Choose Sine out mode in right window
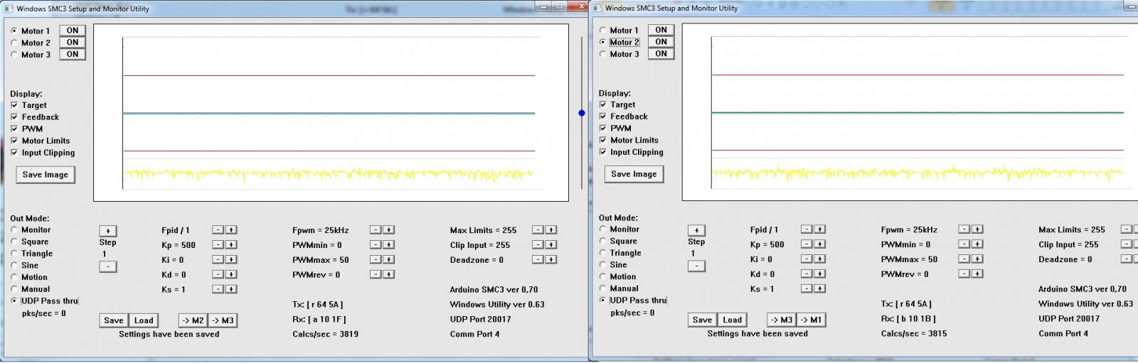The image size is (1138, 363). pyautogui.click(x=603, y=265)
